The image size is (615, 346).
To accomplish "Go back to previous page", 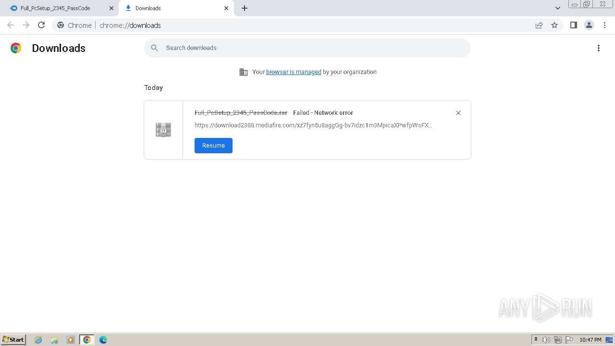I will pyautogui.click(x=11, y=25).
